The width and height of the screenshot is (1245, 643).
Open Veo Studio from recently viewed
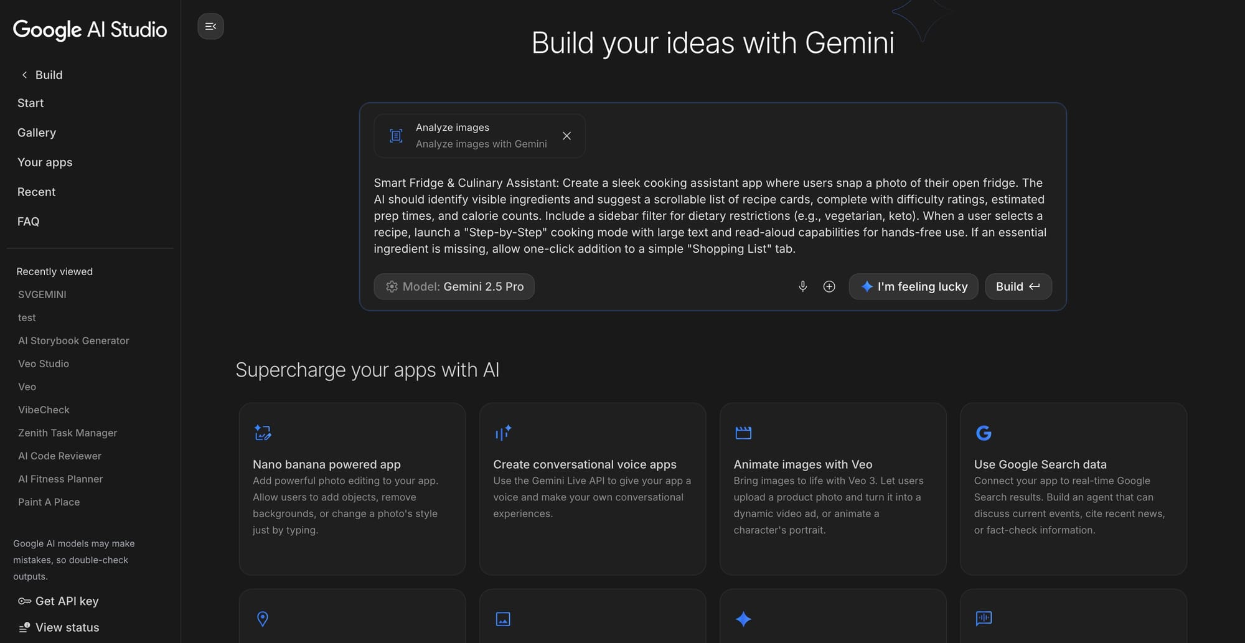pos(43,364)
